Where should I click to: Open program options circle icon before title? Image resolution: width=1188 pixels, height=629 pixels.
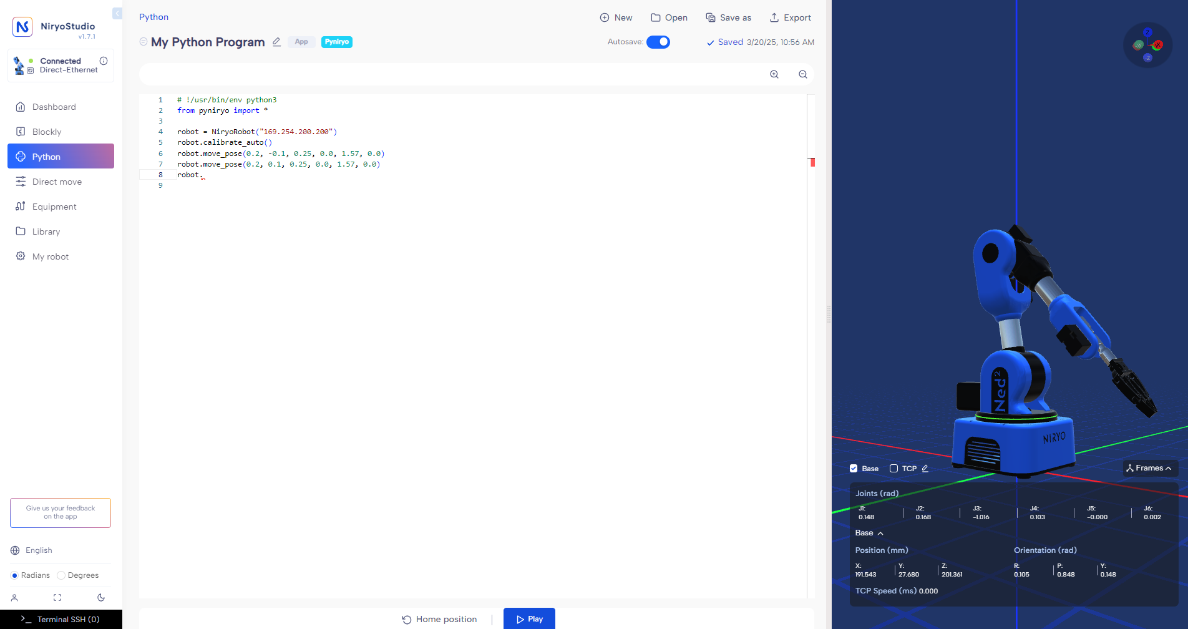coord(144,42)
